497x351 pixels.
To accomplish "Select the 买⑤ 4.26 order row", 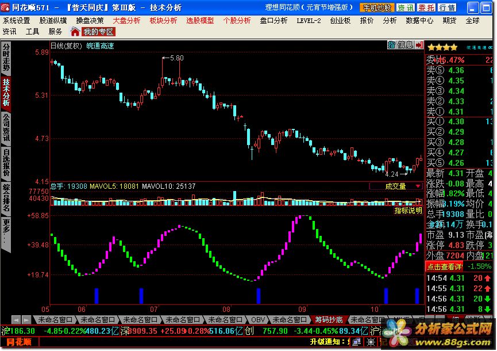I will 460,163.
